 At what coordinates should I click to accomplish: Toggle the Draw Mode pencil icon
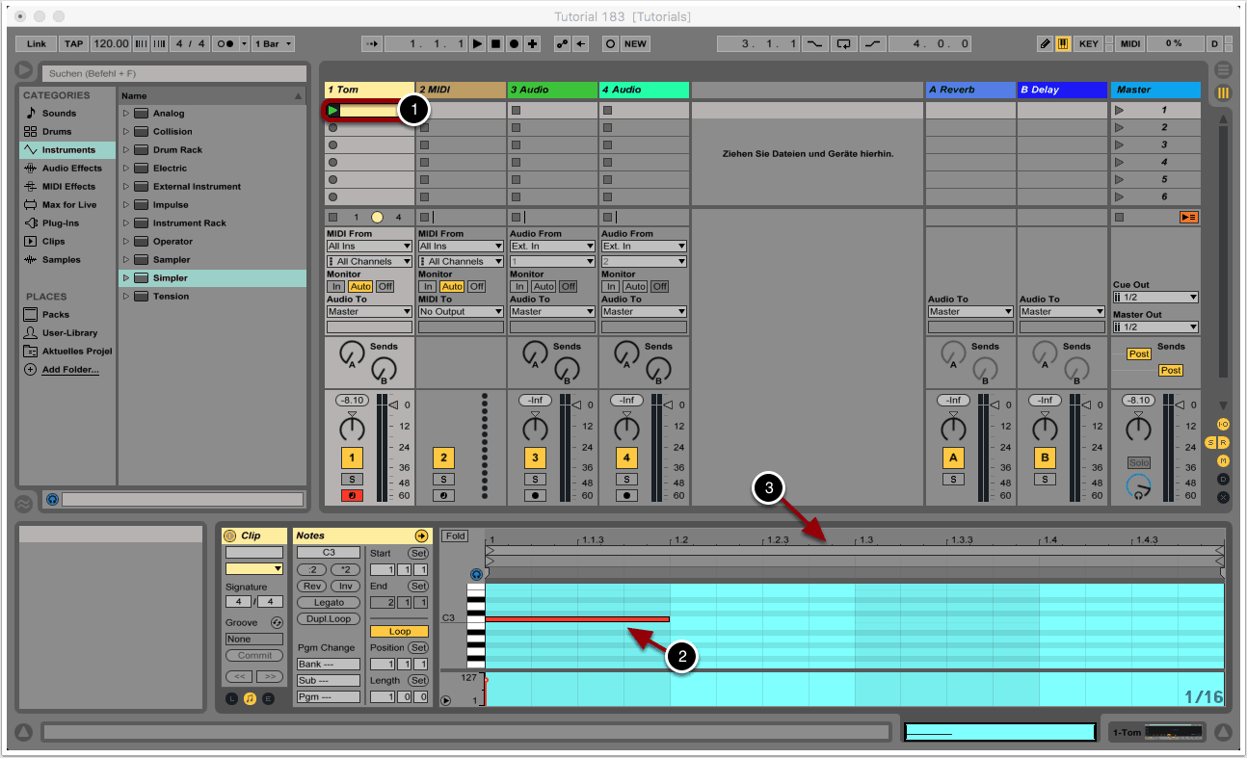click(x=1046, y=44)
